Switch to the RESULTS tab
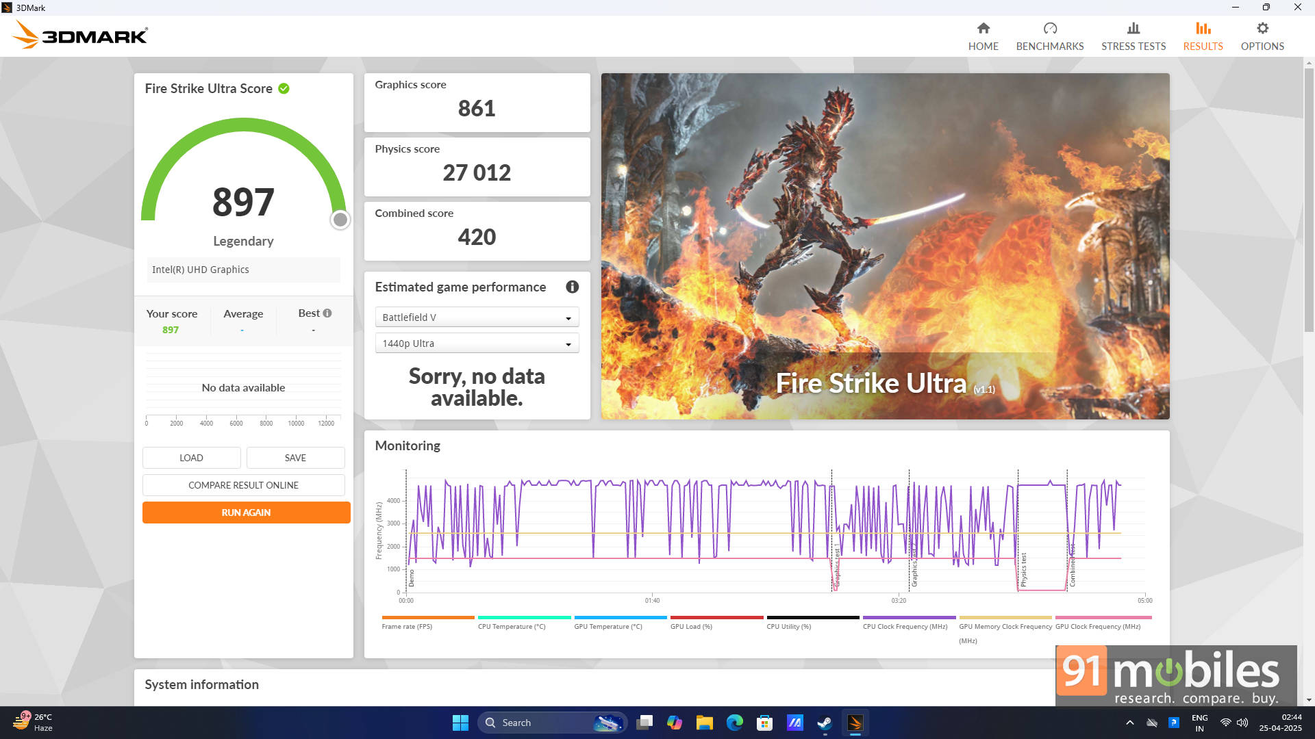1315x739 pixels. click(1203, 47)
